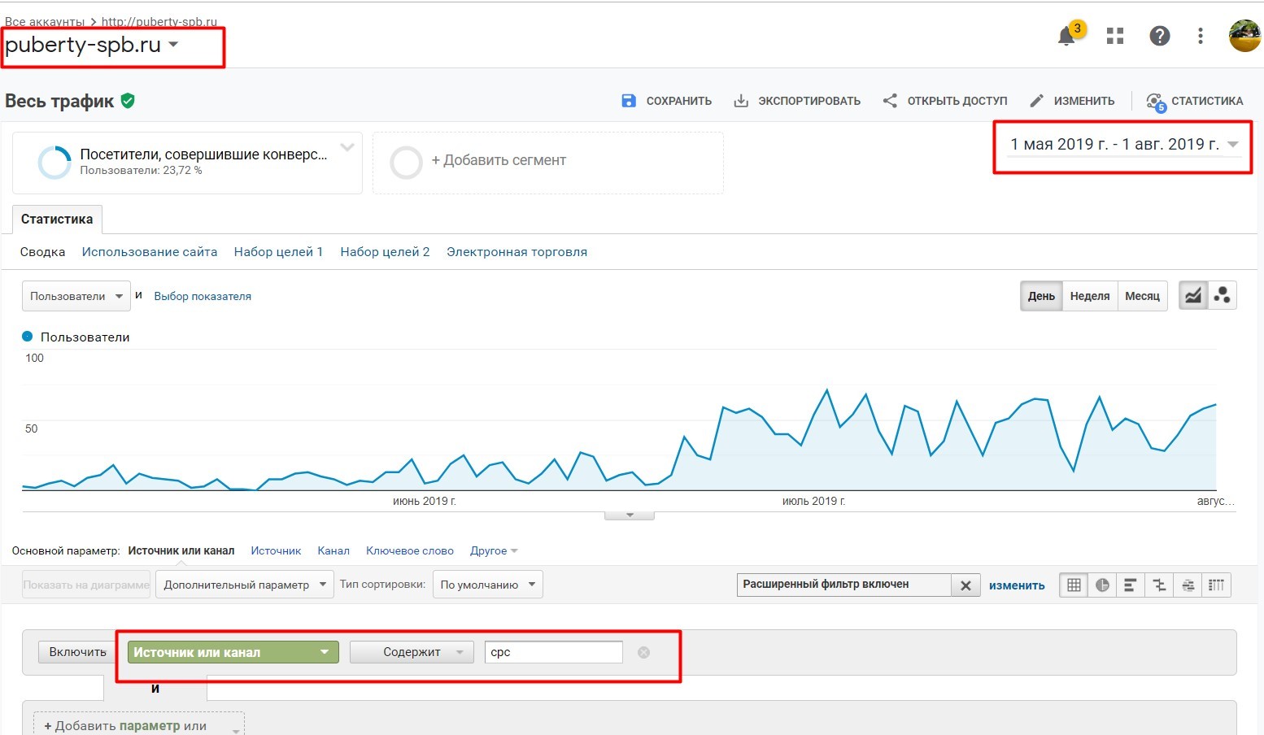Select the performance bar view icon
This screenshot has height=735, width=1264.
(x=1131, y=585)
